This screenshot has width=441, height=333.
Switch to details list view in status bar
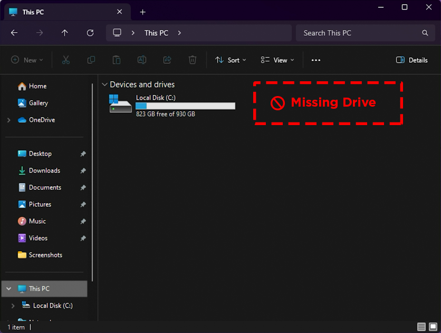[421, 327]
